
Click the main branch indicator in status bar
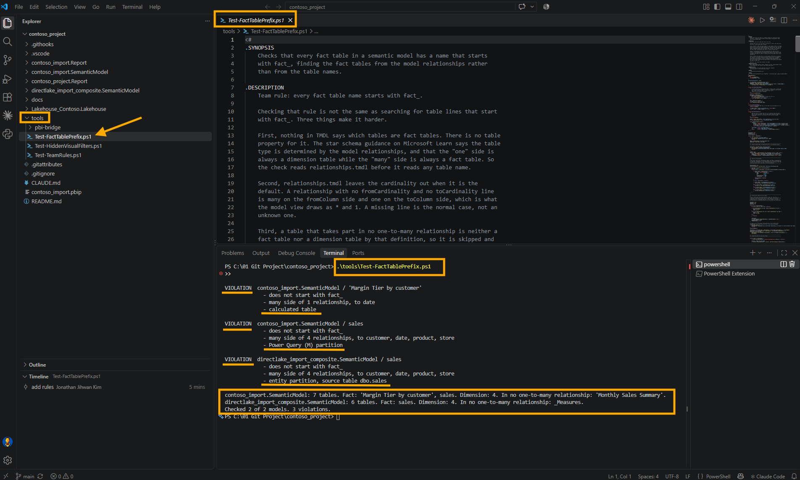[25, 476]
